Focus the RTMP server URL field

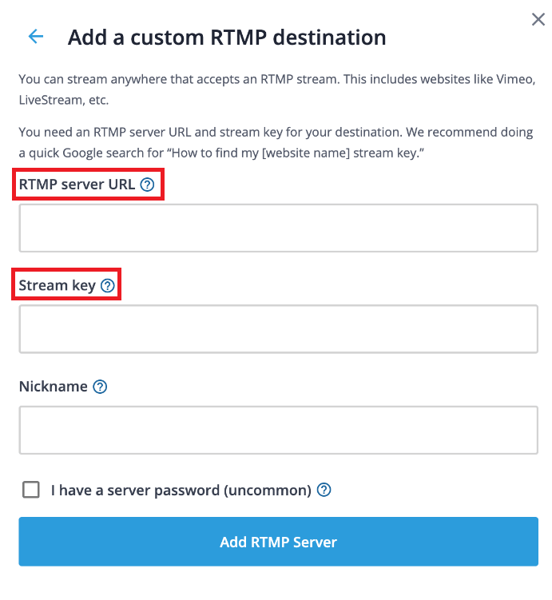point(279,228)
